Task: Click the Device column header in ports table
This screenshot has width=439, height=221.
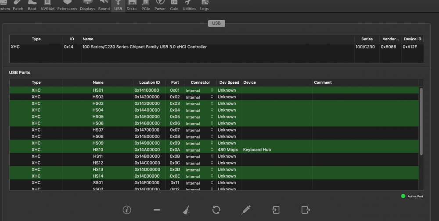Action: pyautogui.click(x=277, y=82)
